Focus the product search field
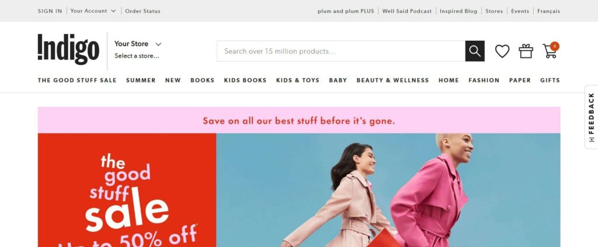The height and width of the screenshot is (247, 598). click(341, 51)
